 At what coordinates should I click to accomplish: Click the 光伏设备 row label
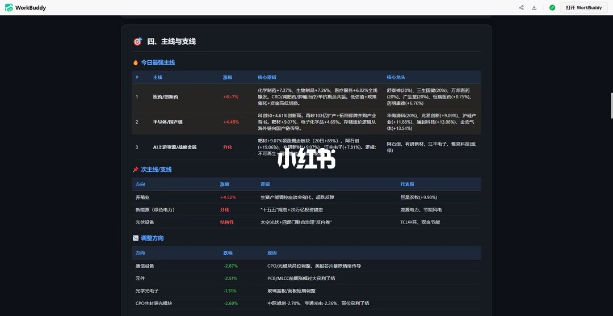click(145, 222)
